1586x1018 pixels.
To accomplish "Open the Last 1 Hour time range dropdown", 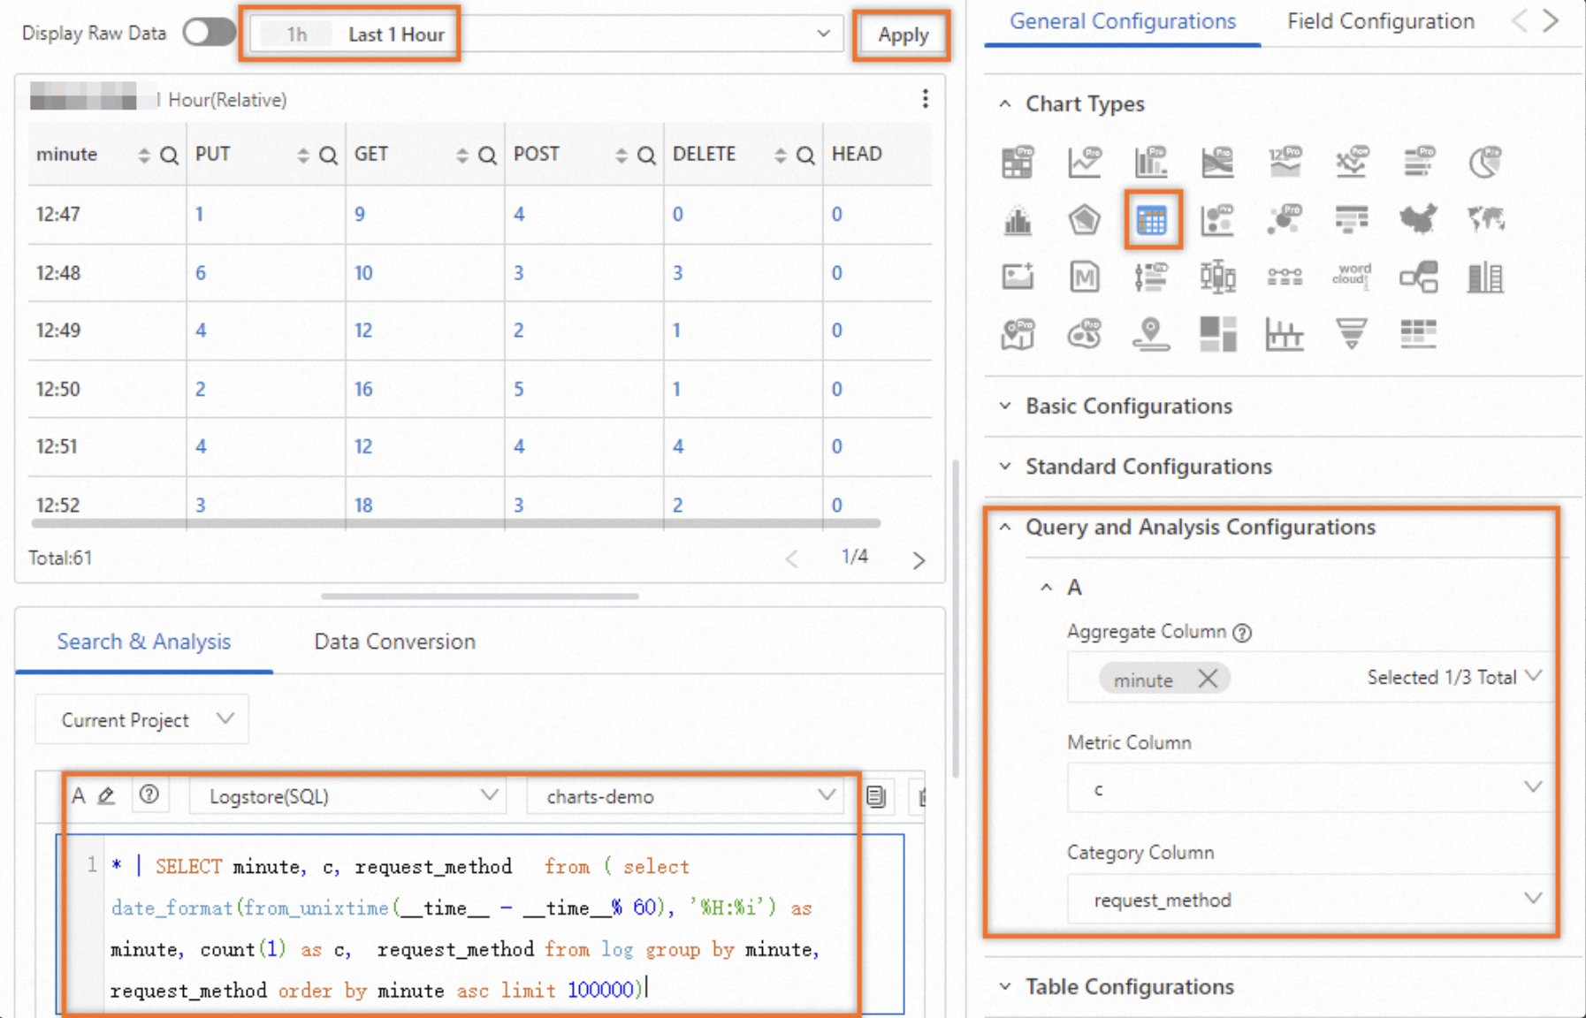I will pos(545,34).
